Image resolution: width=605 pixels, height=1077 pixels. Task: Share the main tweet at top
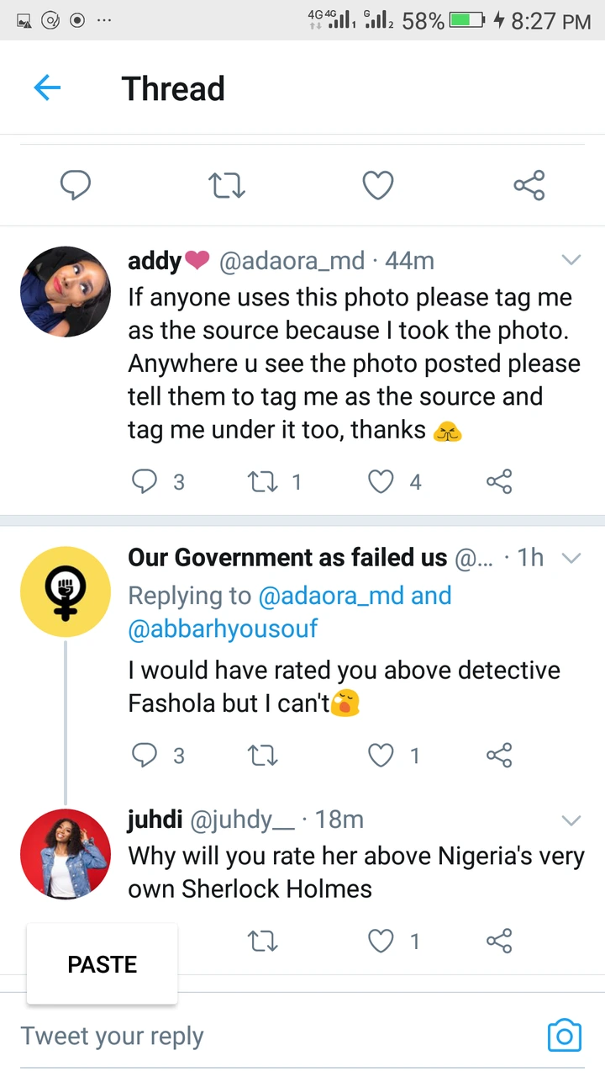pos(529,185)
